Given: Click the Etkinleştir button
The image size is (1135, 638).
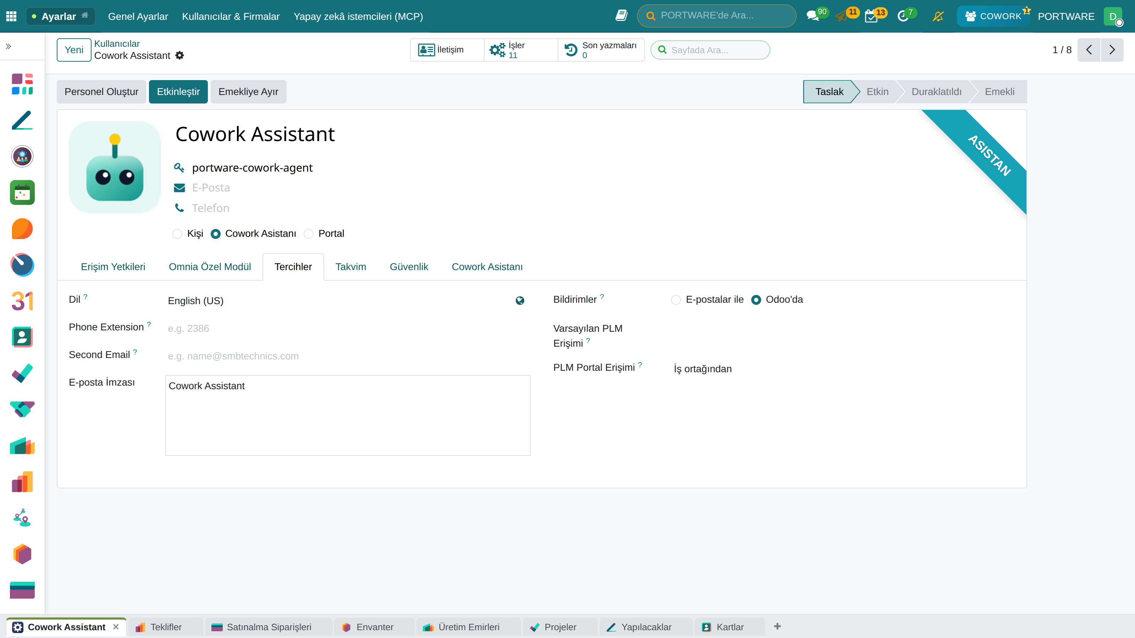Looking at the screenshot, I should point(178,91).
